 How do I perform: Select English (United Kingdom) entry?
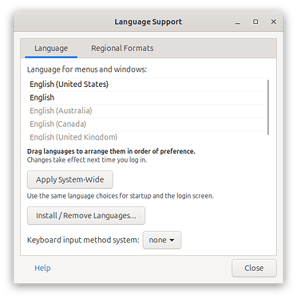pyautogui.click(x=147, y=136)
